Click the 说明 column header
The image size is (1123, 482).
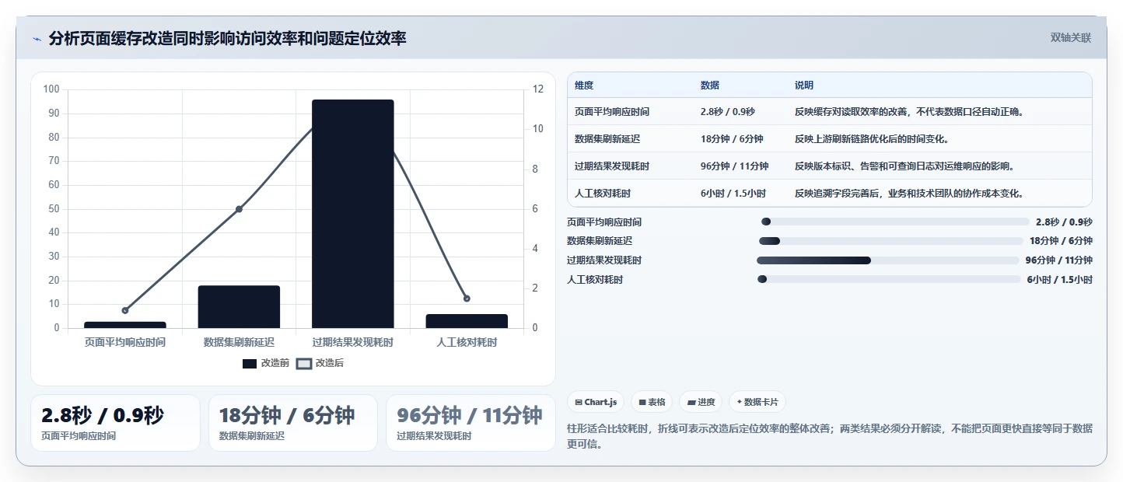point(804,86)
